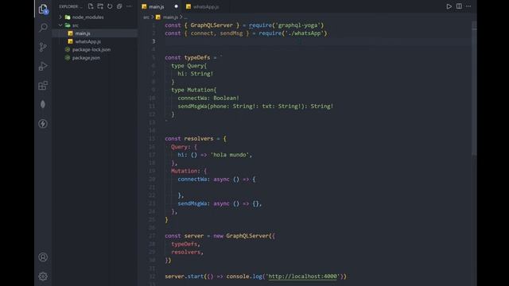
Task: Click the New File icon in Explorer
Action: 91,6
